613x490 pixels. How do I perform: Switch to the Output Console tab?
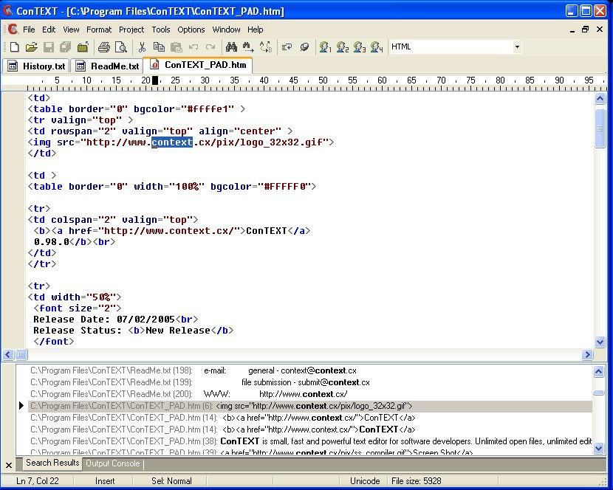point(113,463)
